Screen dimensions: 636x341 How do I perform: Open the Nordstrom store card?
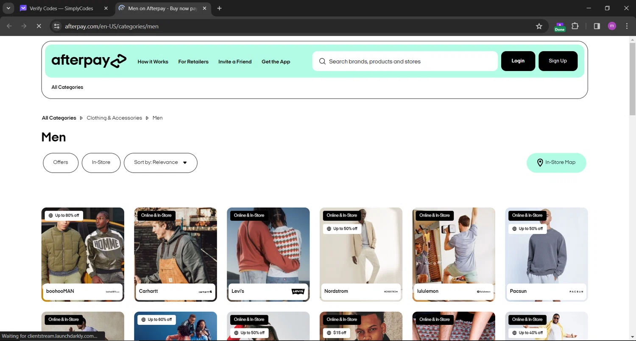361,254
